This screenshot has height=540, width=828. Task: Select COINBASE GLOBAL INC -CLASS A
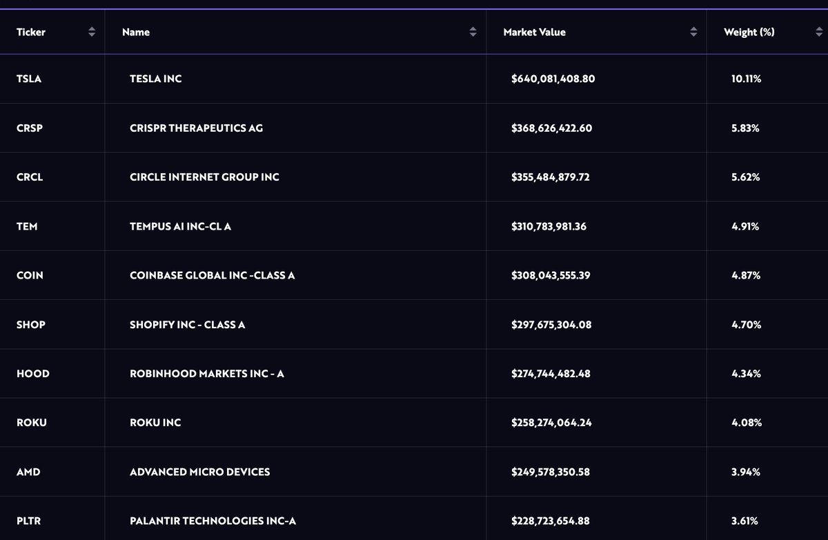click(x=212, y=275)
